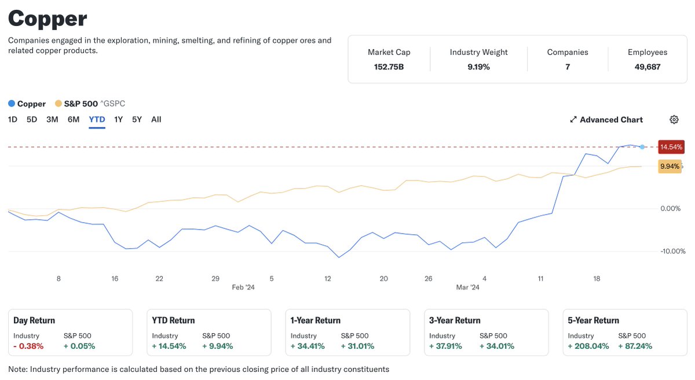695x380 pixels.
Task: Click the blue endpoint marker on Copper line
Action: click(642, 147)
